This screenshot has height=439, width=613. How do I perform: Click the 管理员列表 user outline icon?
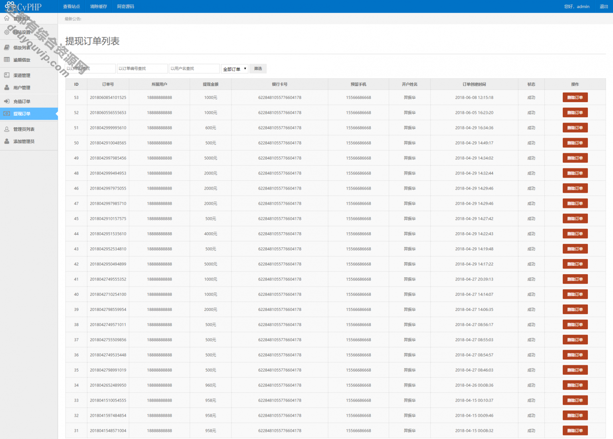click(7, 129)
